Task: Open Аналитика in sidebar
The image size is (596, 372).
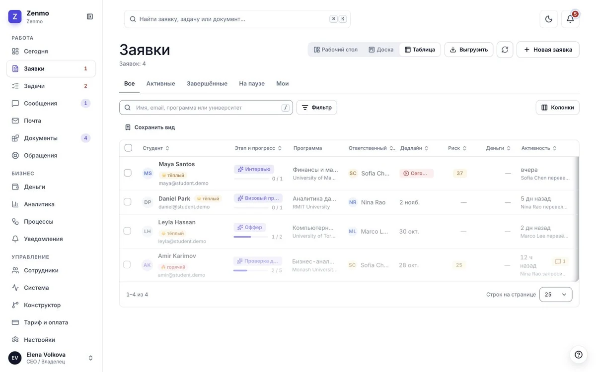Action: (51, 204)
